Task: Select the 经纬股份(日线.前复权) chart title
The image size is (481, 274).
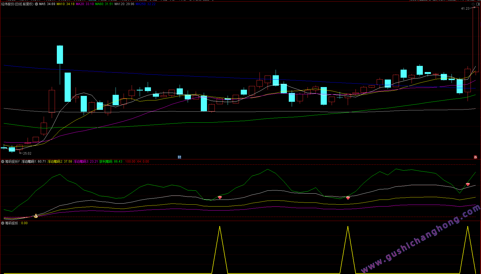Action: 17,4
